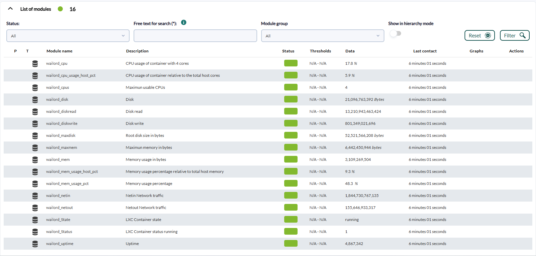Image resolution: width=536 pixels, height=256 pixels.
Task: Click the green status of wailord_cpu
Action: point(291,63)
